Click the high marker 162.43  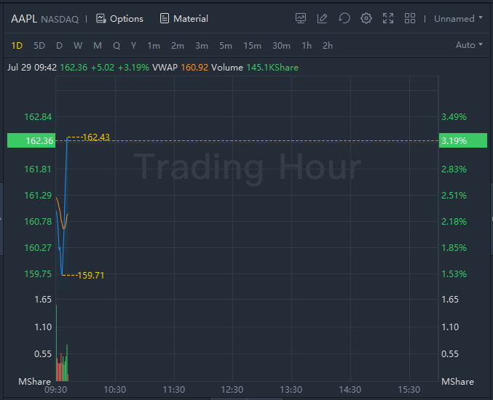tap(96, 137)
